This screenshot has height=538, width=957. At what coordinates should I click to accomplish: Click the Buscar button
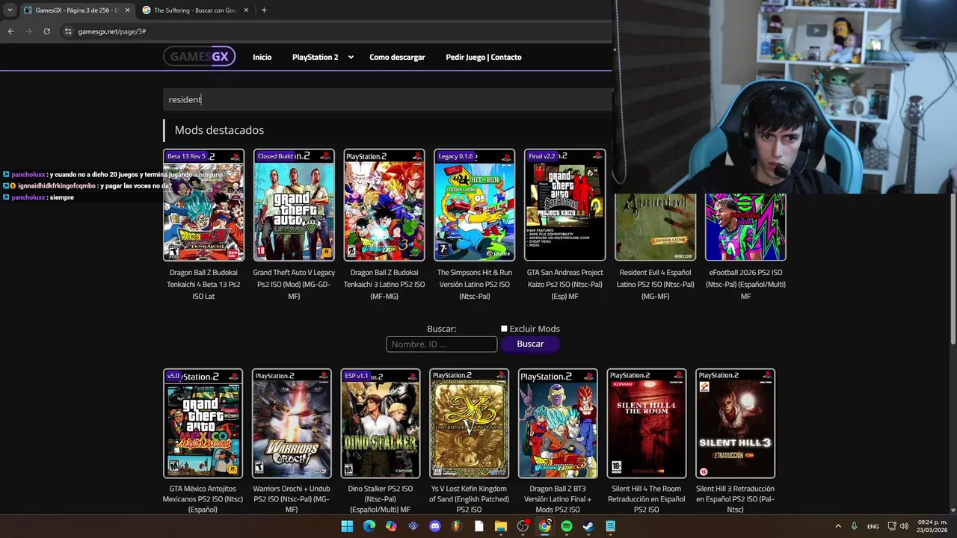click(x=530, y=344)
